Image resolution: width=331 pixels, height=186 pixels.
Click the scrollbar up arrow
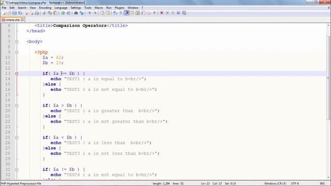[x=328, y=25]
